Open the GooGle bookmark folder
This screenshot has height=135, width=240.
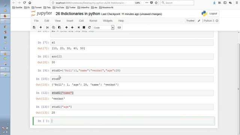click(17, 7)
